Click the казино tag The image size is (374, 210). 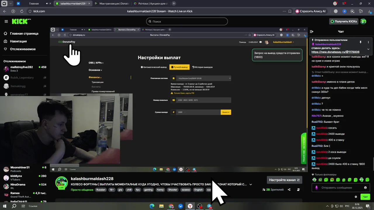tap(186, 190)
